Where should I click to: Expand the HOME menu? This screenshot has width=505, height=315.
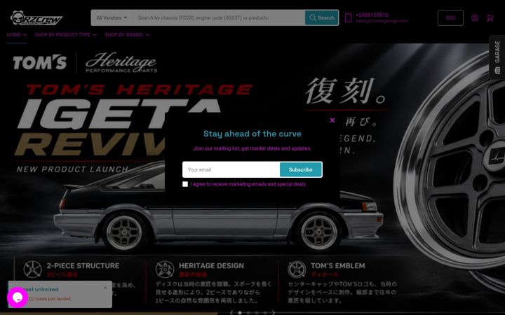click(x=17, y=35)
